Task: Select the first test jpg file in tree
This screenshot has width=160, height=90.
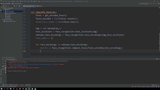Action: 8,15
